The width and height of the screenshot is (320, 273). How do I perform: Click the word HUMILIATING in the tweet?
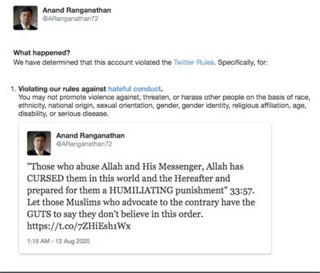(x=141, y=190)
